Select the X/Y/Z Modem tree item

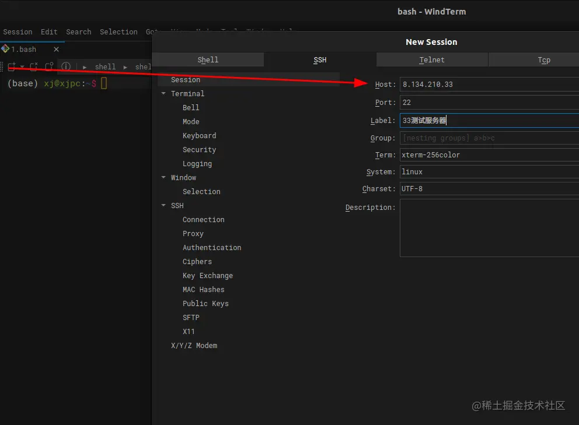coord(194,346)
